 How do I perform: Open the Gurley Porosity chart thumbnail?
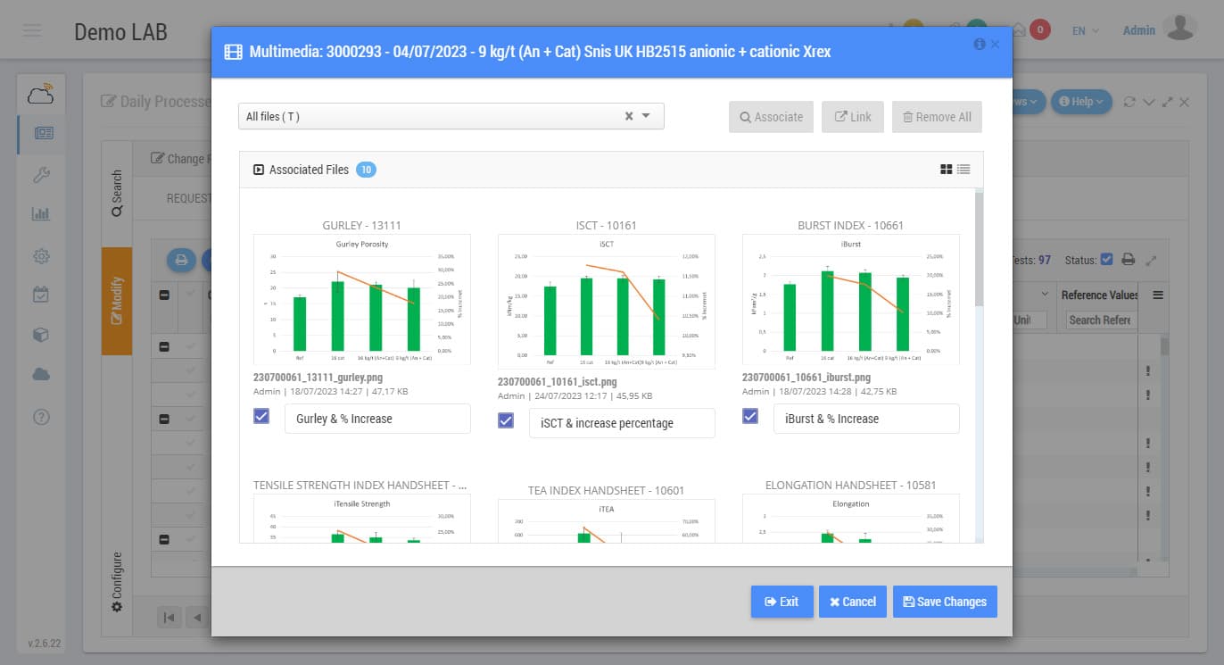(361, 299)
